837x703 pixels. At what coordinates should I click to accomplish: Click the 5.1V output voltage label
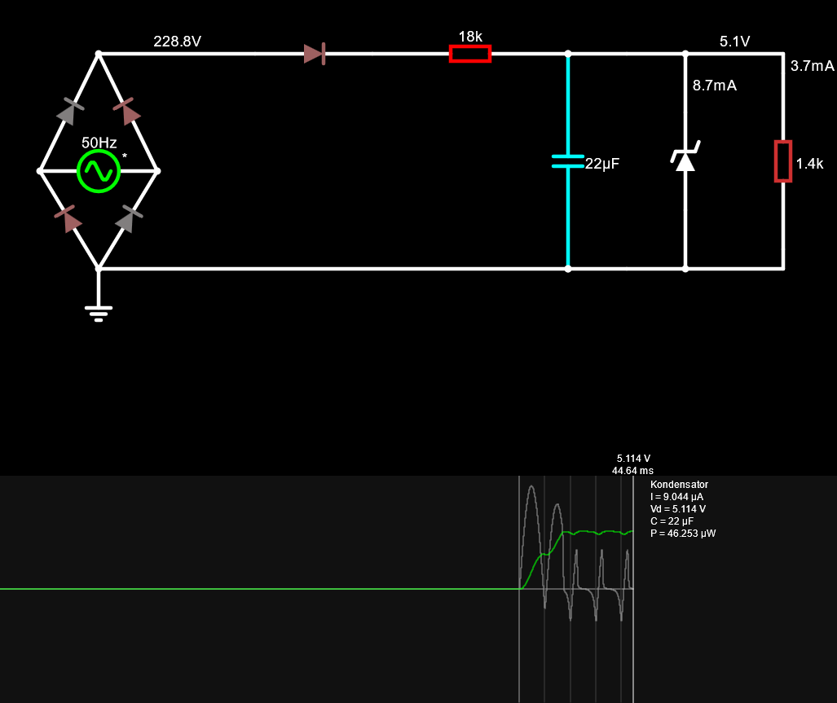[734, 42]
